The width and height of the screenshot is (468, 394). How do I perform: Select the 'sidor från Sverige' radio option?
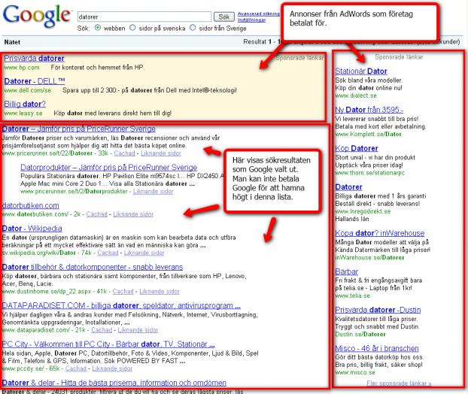click(193, 28)
